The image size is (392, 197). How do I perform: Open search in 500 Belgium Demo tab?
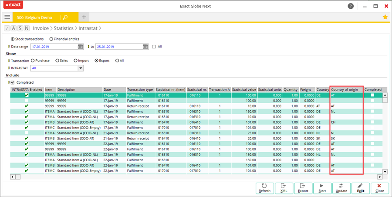(x=65, y=17)
